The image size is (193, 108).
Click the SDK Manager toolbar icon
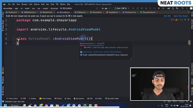(177, 8)
